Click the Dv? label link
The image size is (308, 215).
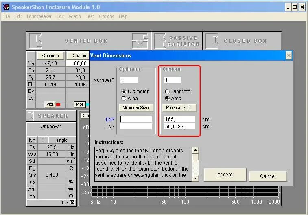point(110,119)
